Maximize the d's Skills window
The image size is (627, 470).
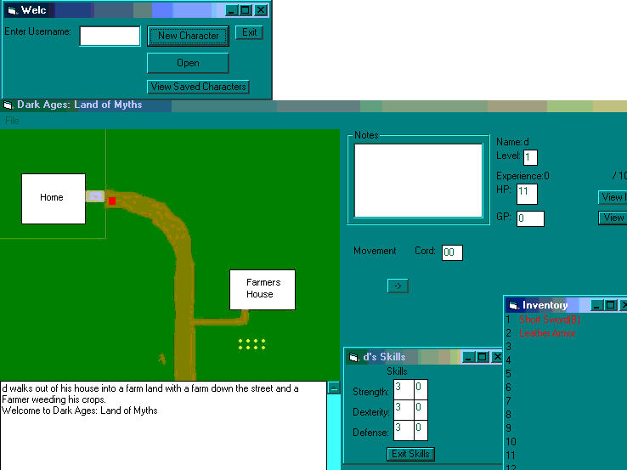483,357
